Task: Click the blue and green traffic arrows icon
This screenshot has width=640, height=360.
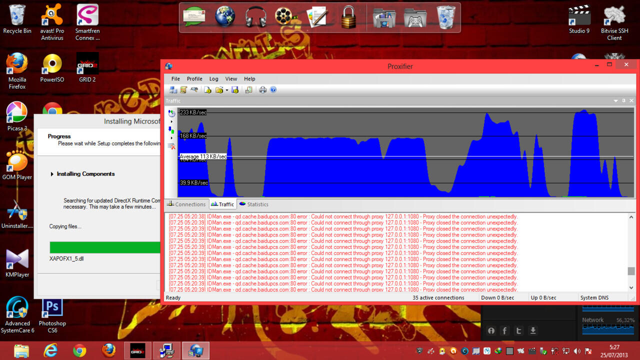Action: (171, 130)
